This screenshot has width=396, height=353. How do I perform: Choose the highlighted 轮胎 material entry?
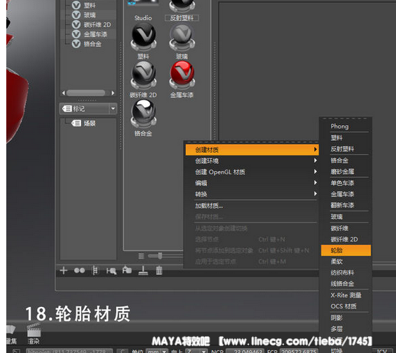[x=346, y=250]
